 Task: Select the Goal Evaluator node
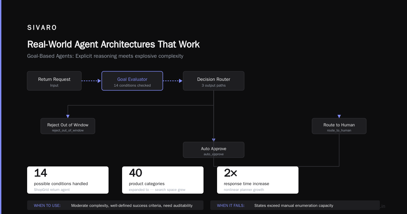(132, 81)
